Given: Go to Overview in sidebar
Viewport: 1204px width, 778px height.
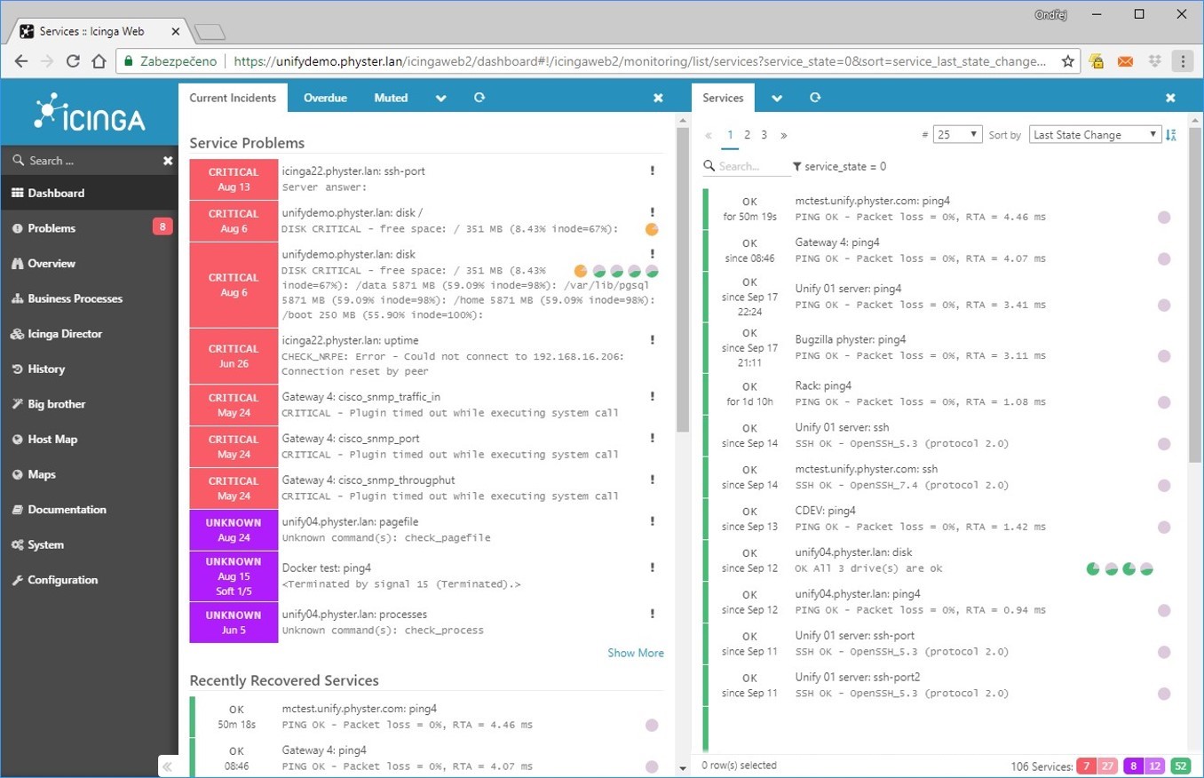Looking at the screenshot, I should tap(89, 264).
